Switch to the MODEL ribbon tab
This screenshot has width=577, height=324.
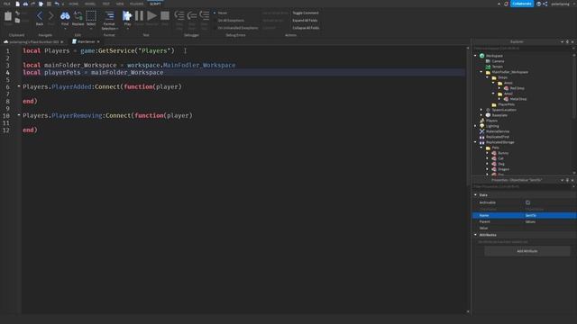[x=90, y=4]
